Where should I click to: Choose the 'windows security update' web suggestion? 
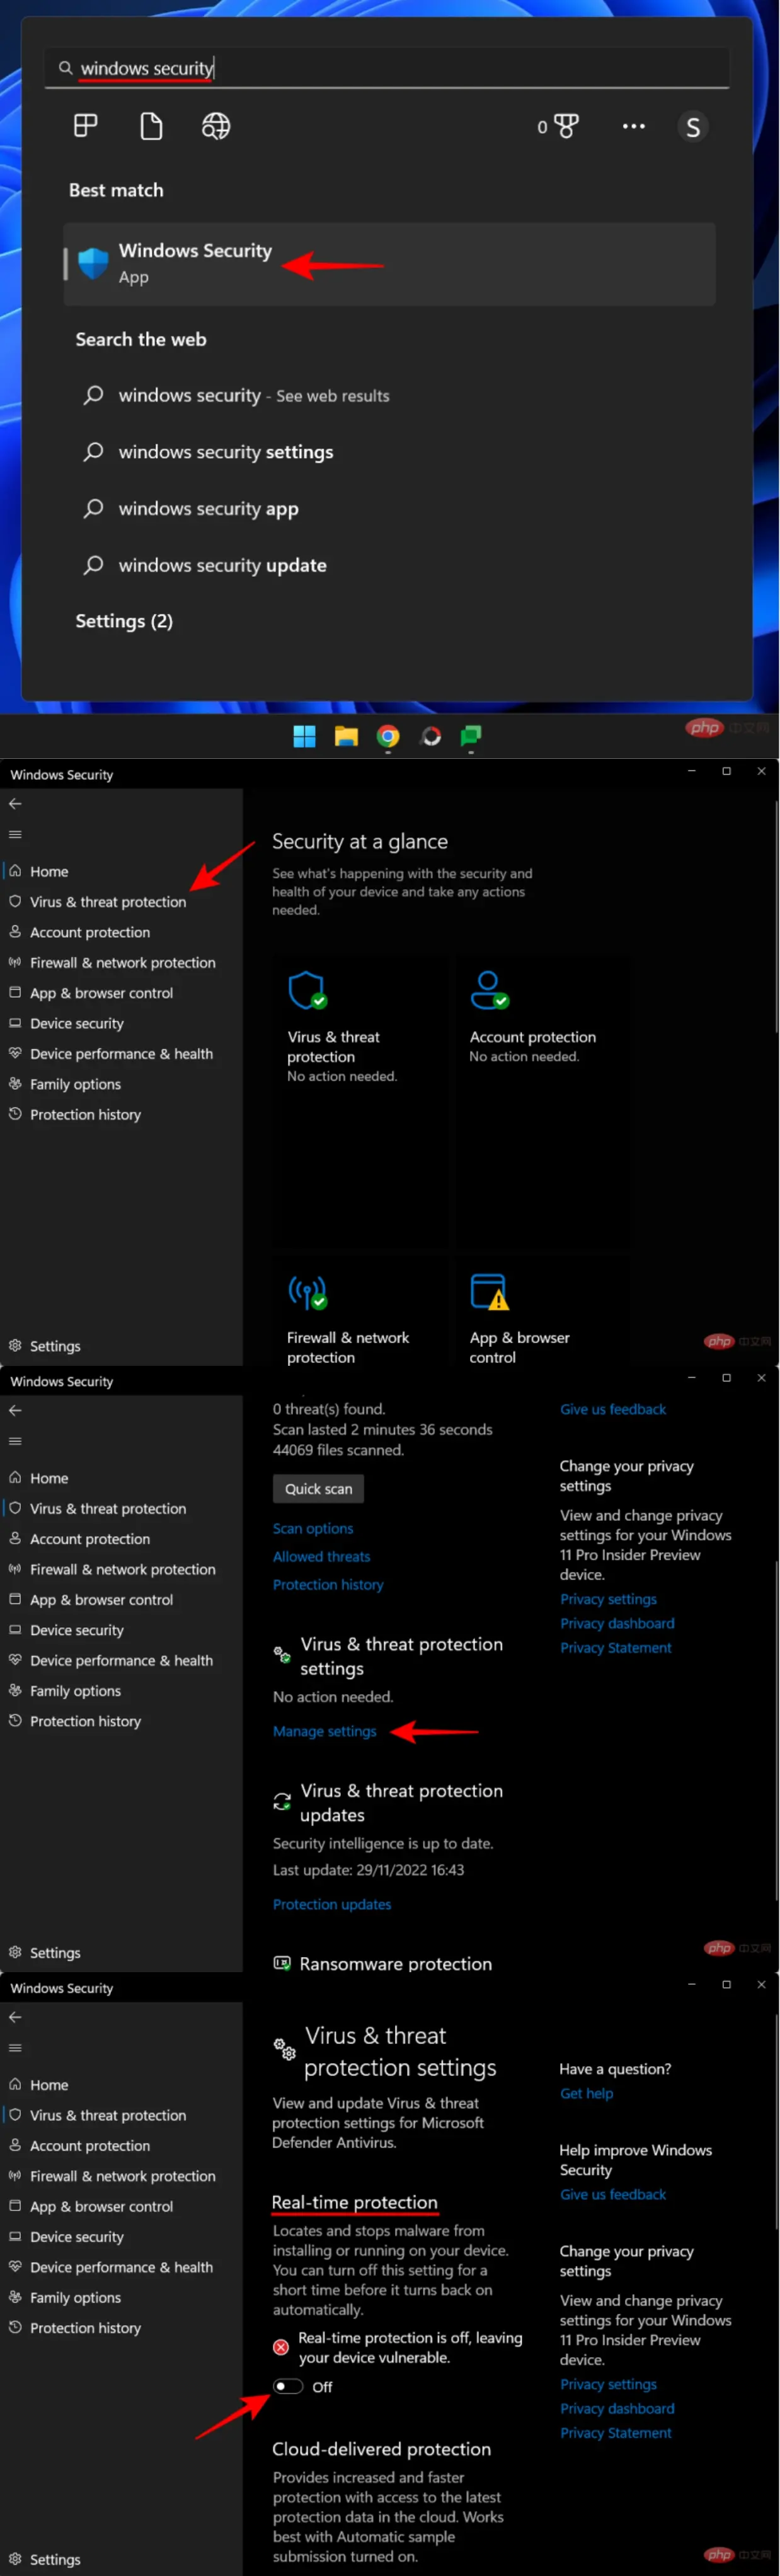pyautogui.click(x=222, y=565)
